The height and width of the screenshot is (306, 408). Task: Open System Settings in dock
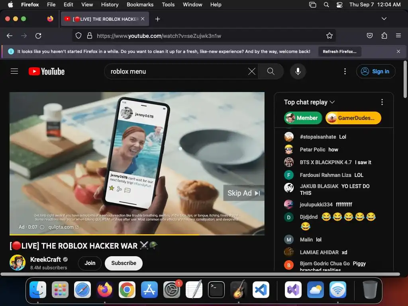pyautogui.click(x=172, y=290)
